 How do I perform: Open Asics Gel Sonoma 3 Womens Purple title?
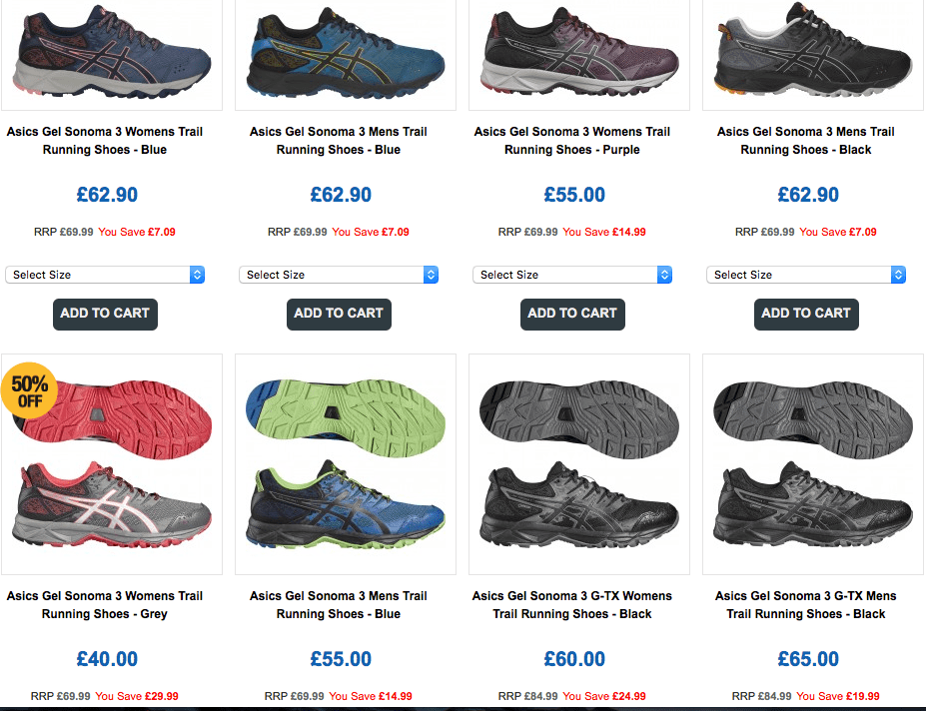point(572,141)
